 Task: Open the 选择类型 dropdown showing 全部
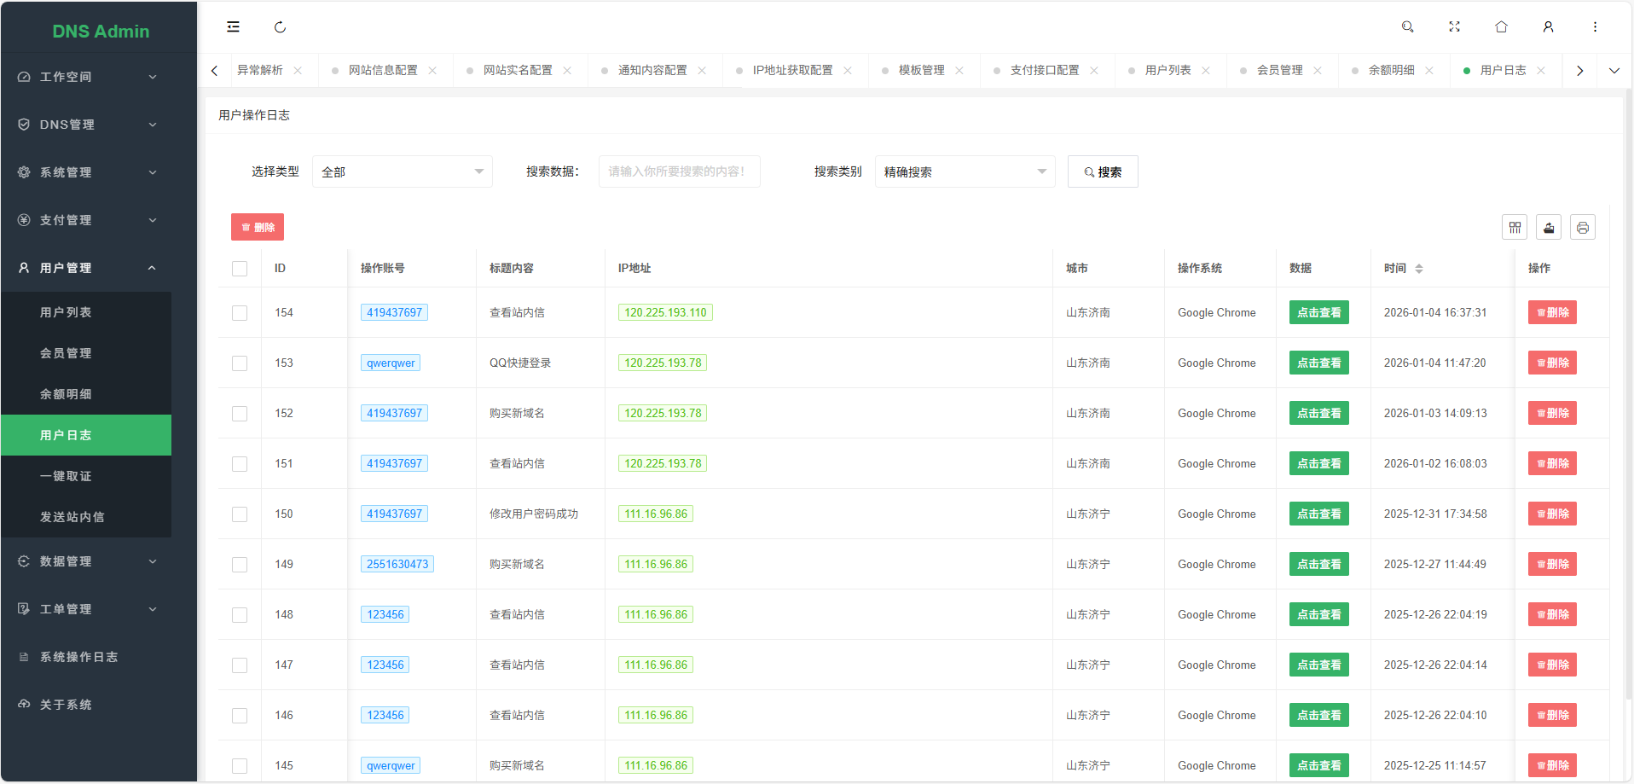pyautogui.click(x=402, y=172)
